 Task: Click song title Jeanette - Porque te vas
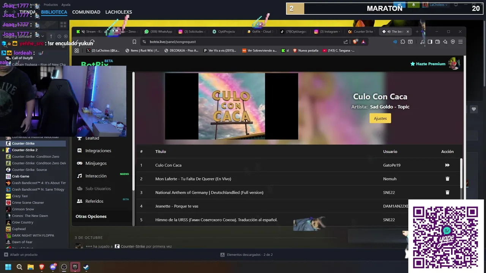[x=177, y=206]
